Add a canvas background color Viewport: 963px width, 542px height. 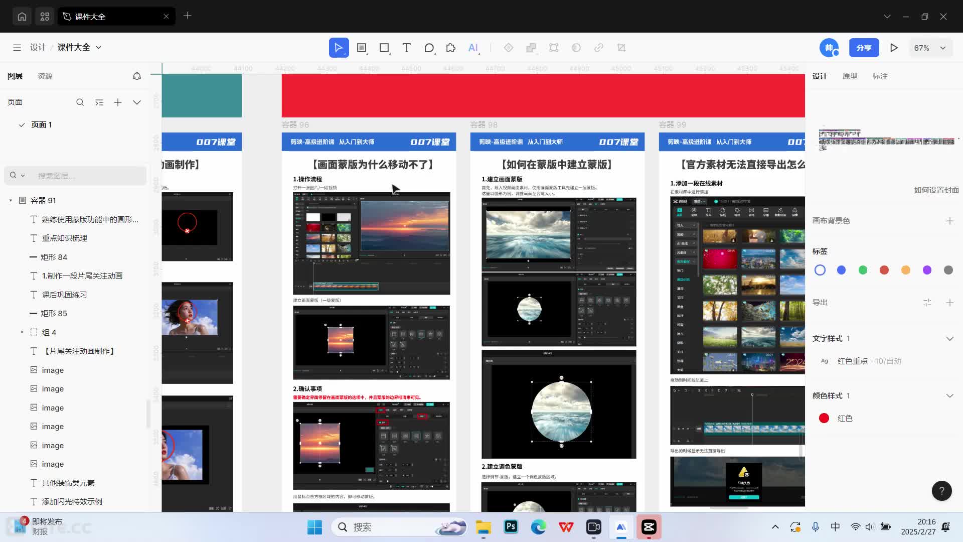(949, 221)
